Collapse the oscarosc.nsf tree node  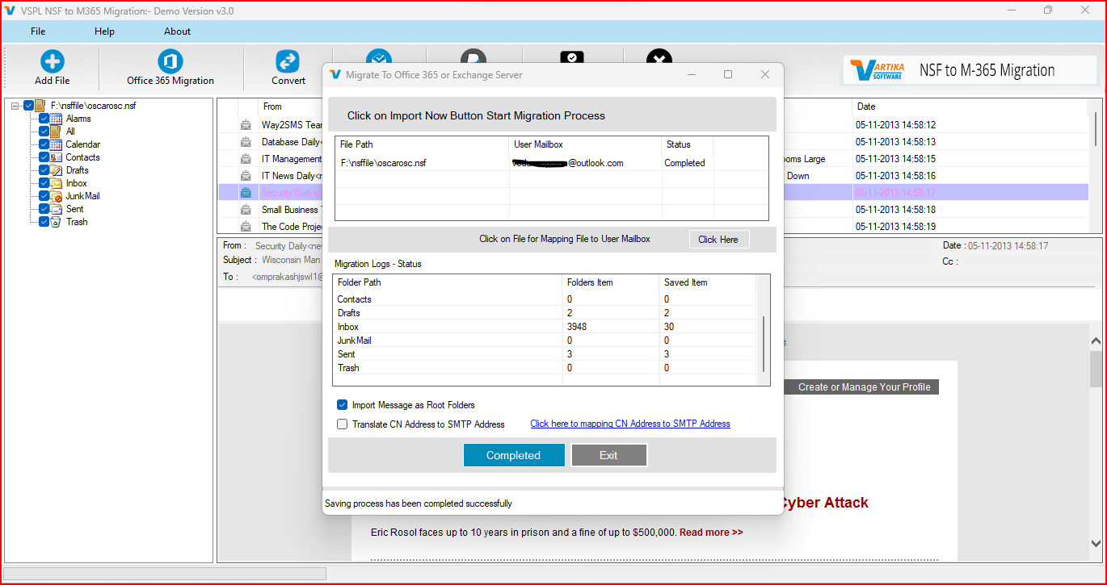pos(15,105)
